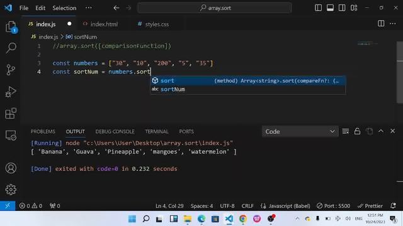Screen dimensions: 403x226
Task: Open the Windows Start button
Action: tap(132, 218)
